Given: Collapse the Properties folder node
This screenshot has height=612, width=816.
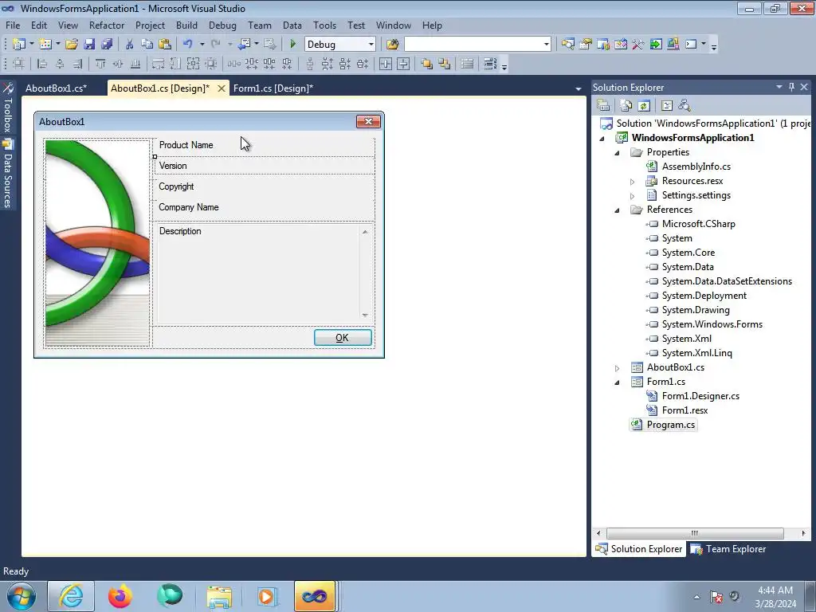Looking at the screenshot, I should point(618,153).
